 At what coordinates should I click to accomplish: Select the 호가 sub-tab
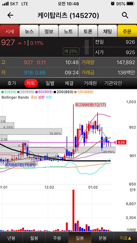pos(12,83)
